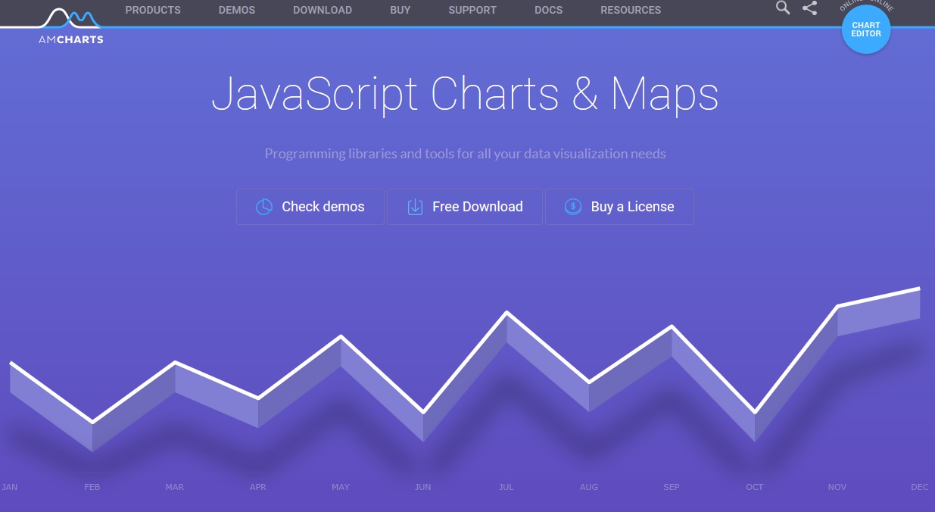Open the Products menu

pyautogui.click(x=153, y=11)
